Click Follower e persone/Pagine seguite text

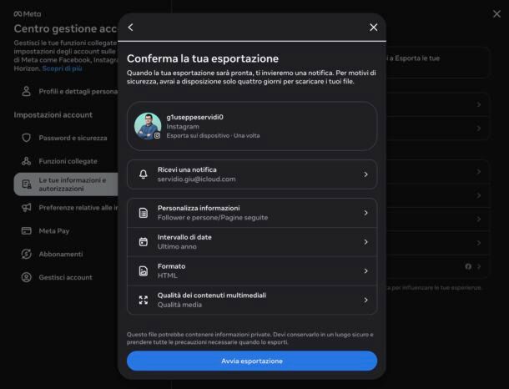[213, 218]
